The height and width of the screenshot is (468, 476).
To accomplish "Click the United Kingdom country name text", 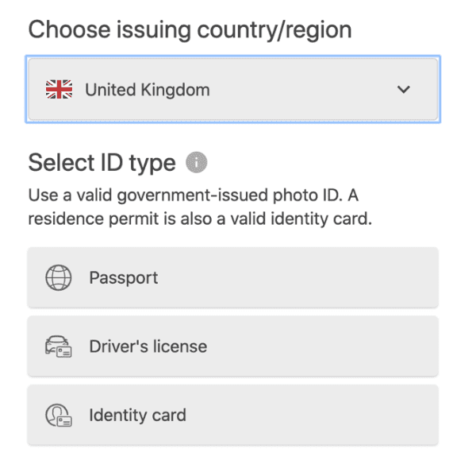I will 148,90.
